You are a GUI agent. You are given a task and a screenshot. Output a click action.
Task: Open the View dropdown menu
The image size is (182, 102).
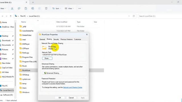69,8
